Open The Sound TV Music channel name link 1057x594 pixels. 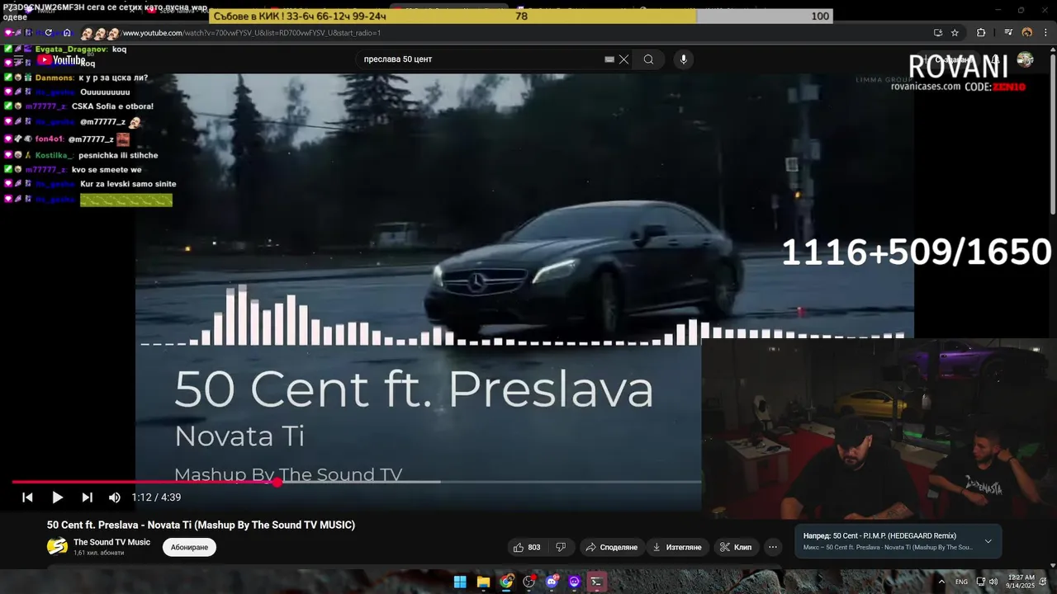111,542
